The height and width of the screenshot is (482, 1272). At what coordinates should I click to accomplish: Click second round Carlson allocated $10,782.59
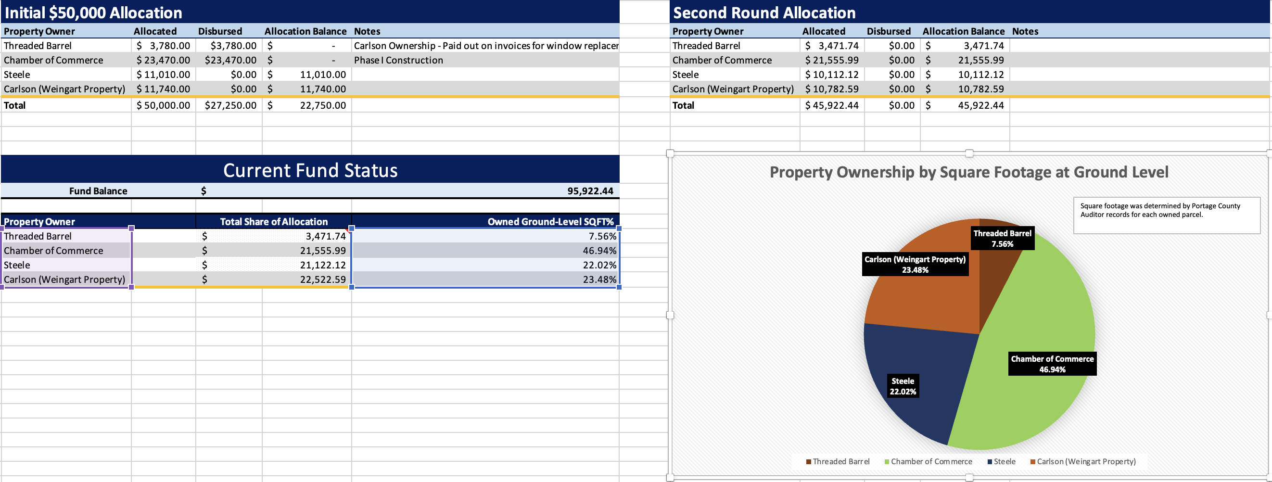tap(832, 89)
